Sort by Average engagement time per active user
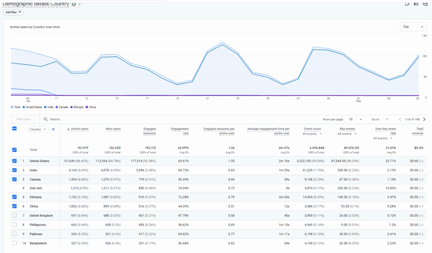432x253 pixels. coord(268,131)
